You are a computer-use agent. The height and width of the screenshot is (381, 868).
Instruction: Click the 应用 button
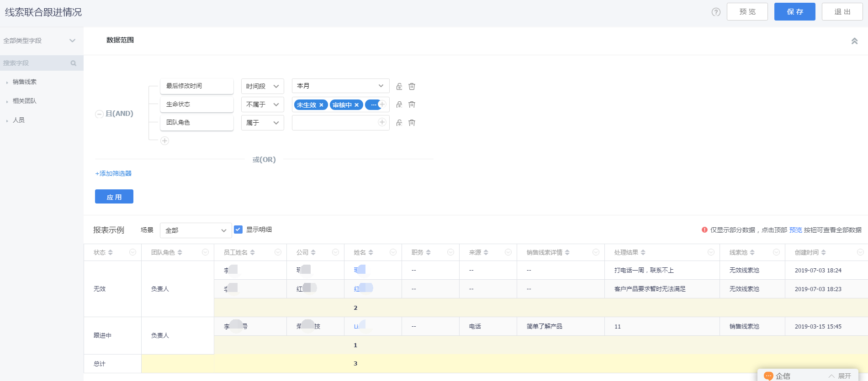click(x=114, y=197)
